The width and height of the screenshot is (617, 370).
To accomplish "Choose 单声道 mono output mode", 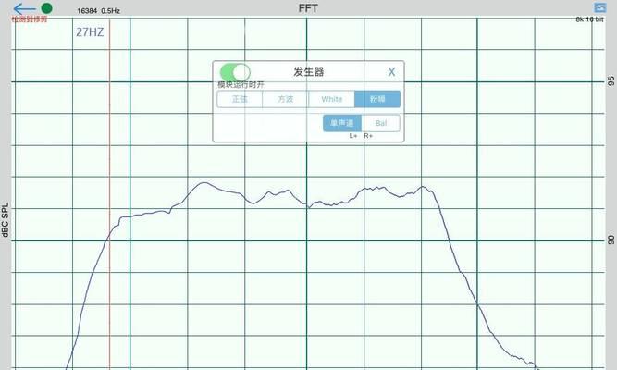I will pos(342,123).
